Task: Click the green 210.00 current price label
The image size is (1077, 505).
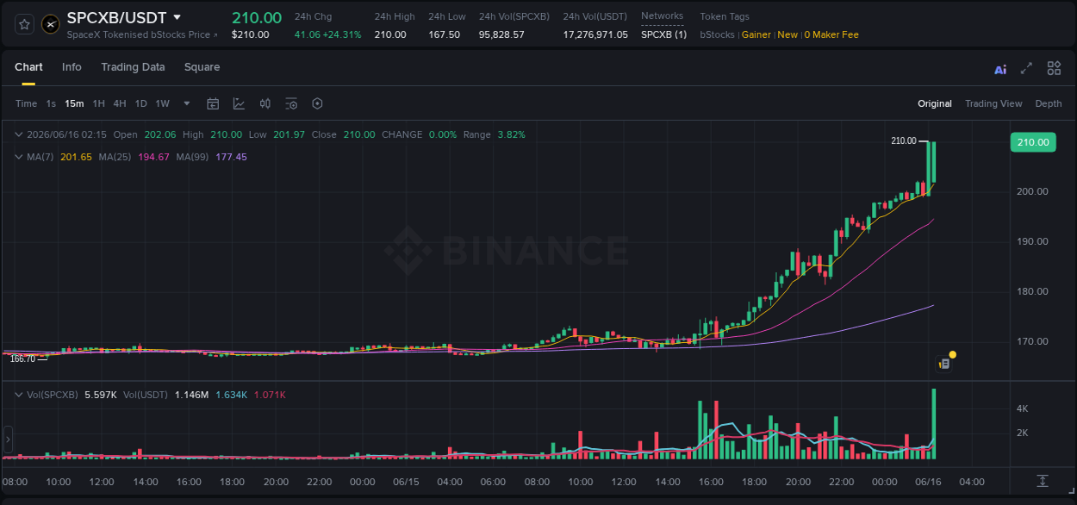Action: tap(1032, 142)
